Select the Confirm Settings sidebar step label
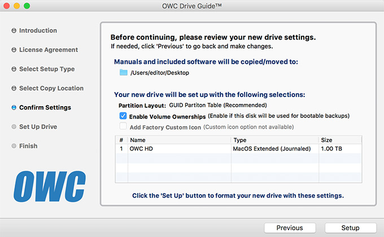Screen dimensions: 384x237 pyautogui.click(x=45, y=107)
